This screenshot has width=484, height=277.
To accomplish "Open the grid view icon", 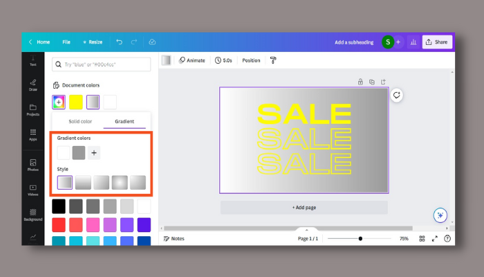I will click(422, 239).
